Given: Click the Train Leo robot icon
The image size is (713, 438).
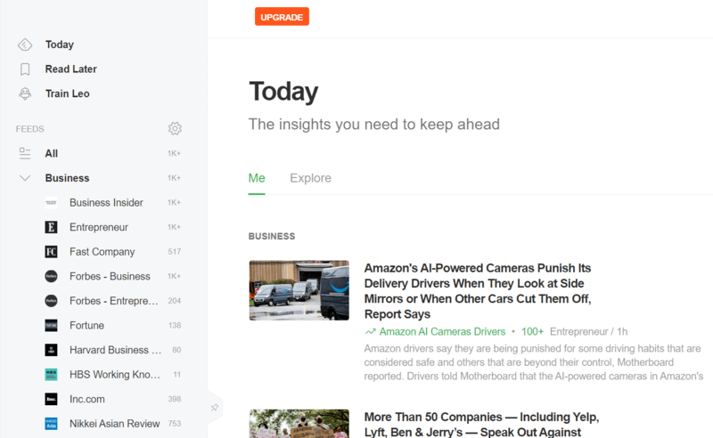Looking at the screenshot, I should tap(25, 93).
